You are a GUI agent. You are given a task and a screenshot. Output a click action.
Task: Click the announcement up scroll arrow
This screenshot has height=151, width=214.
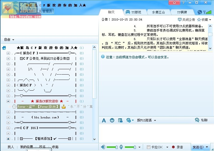(x=210, y=26)
